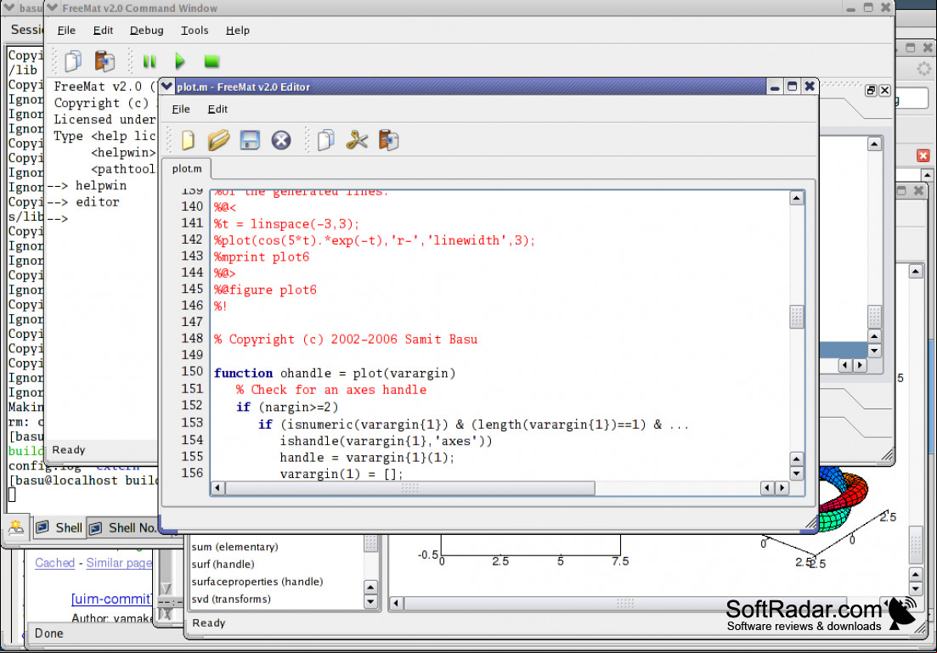Open the Editor's File menu
Viewport: 937px width, 653px height.
coord(181,110)
